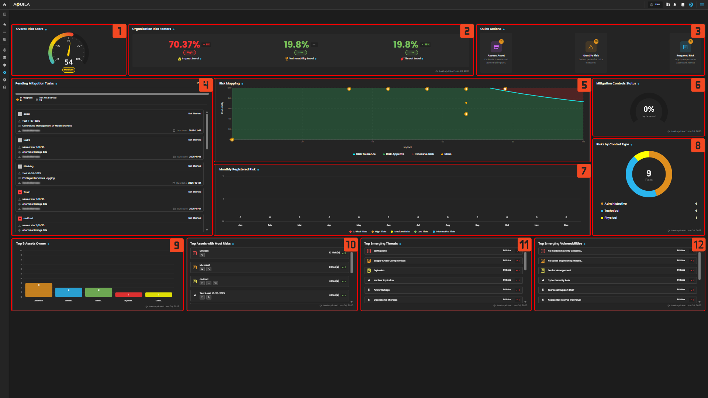Toggle the sidebar panel collapse icon
Screen dimensions: 708x398
tap(4, 14)
